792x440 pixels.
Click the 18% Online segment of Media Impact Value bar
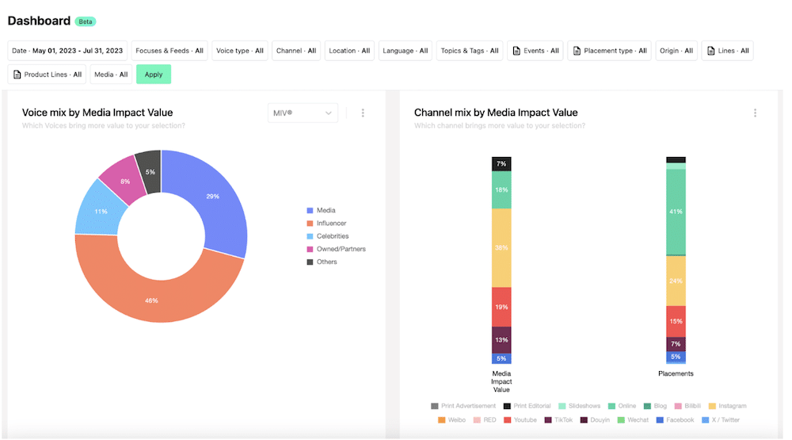[501, 190]
